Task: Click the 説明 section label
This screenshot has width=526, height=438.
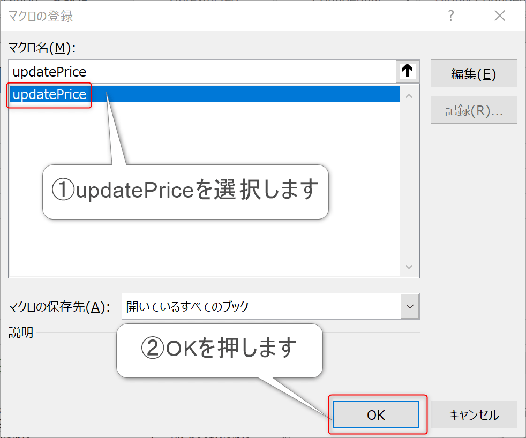Action: (x=21, y=333)
